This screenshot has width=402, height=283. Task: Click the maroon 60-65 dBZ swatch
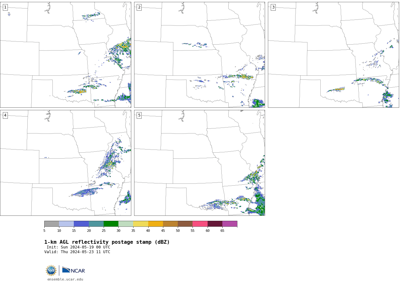click(x=215, y=224)
